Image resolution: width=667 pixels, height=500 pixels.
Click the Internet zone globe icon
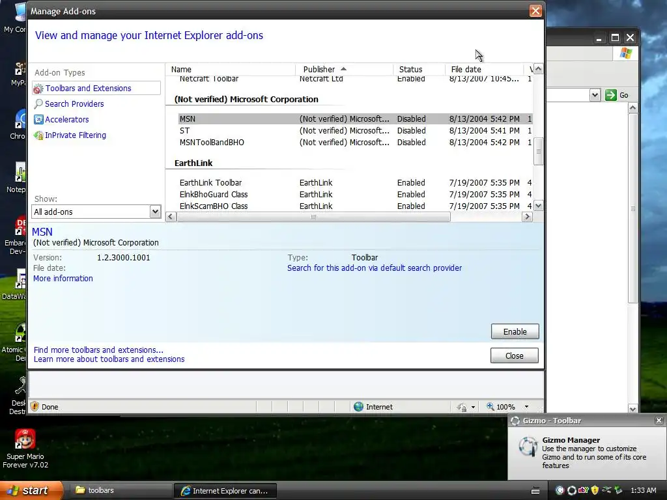coord(359,406)
